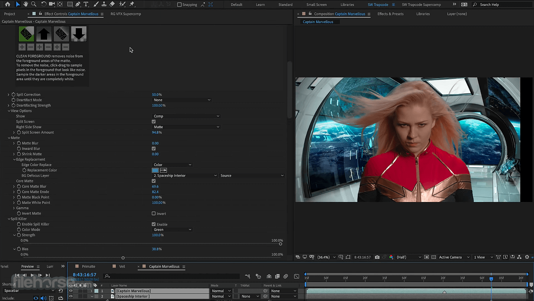Toggle the Enable Spill Killer checkbox

click(x=154, y=224)
